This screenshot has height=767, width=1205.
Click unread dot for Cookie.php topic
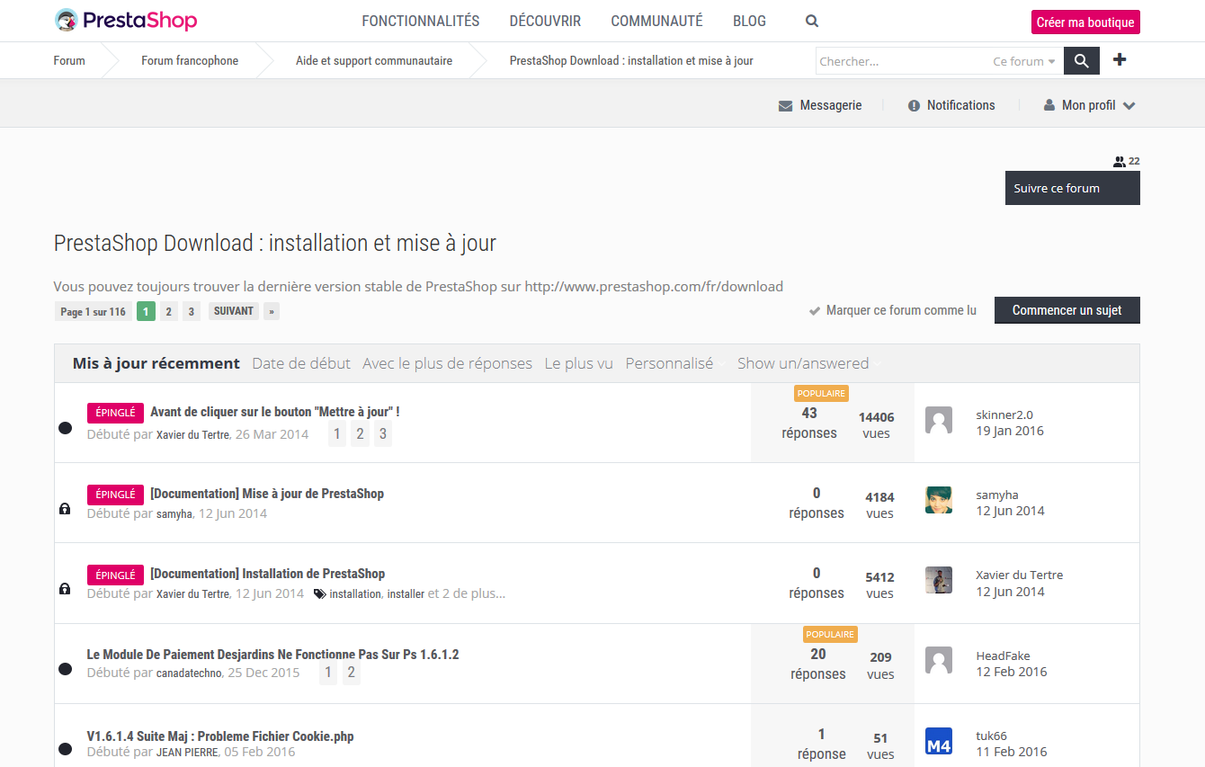pos(65,749)
